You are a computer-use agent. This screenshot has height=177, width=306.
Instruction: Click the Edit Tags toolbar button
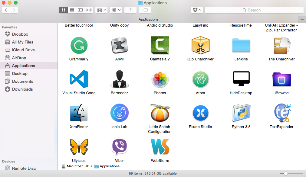[145, 10]
